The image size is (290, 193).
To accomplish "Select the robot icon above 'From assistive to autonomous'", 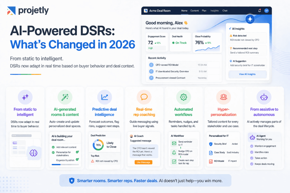I will click(x=263, y=97).
